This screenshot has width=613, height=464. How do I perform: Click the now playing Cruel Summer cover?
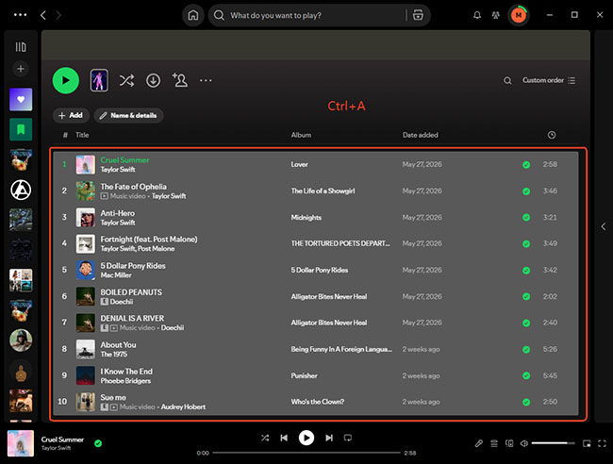[21, 443]
